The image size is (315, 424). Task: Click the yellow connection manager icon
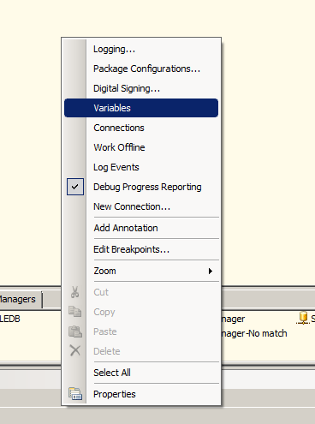pyautogui.click(x=303, y=318)
